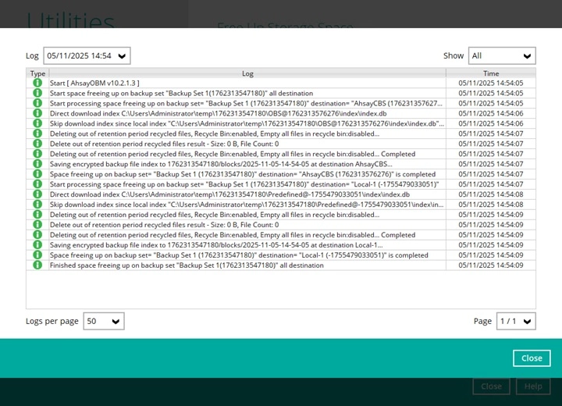This screenshot has width=562, height=406.
Task: Click info icon for Delete result Size: 0 B row at 14:54:07
Action: [x=37, y=144]
